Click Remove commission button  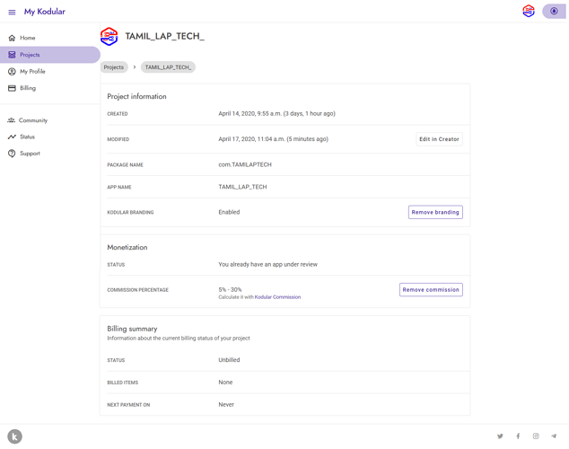pyautogui.click(x=431, y=290)
